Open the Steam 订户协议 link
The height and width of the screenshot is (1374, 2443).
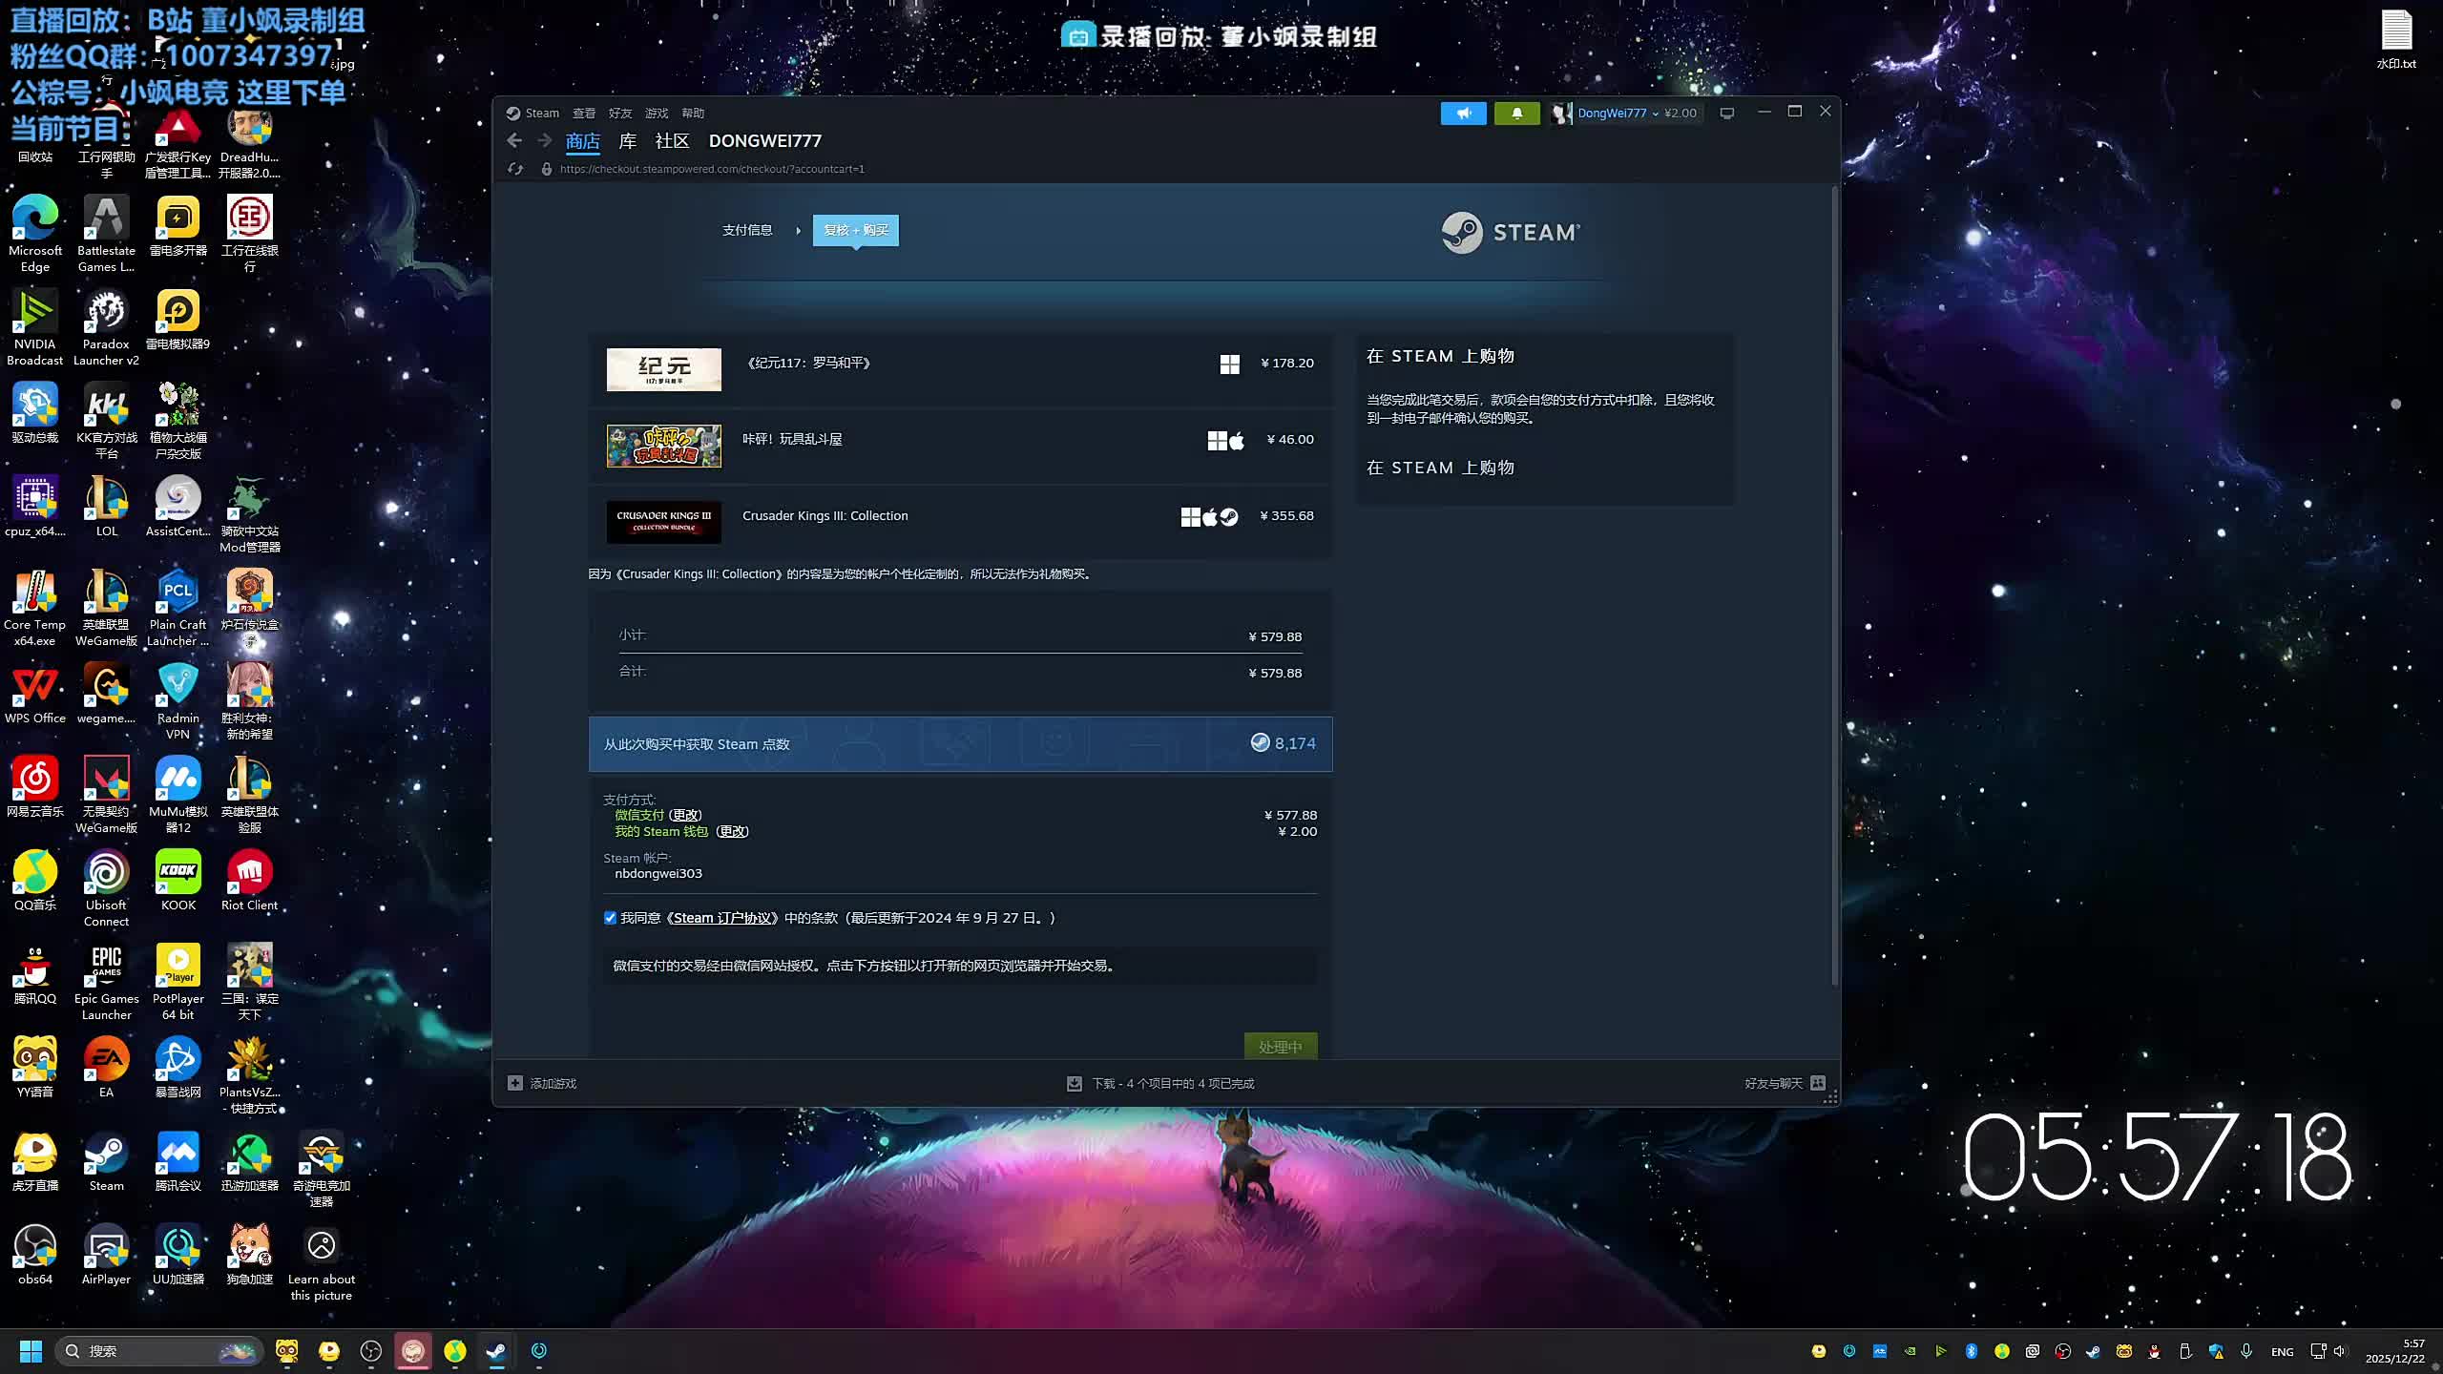click(723, 918)
